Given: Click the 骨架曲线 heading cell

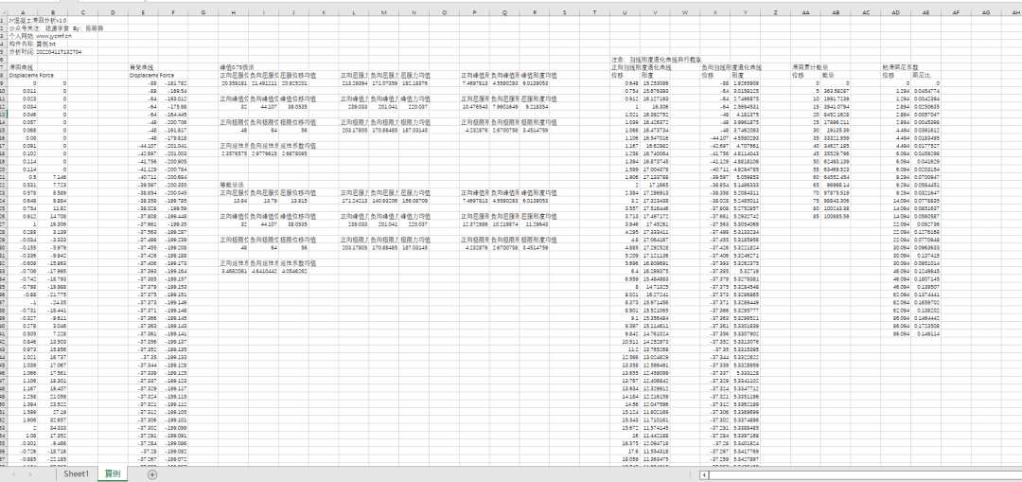Looking at the screenshot, I should pyautogui.click(x=144, y=67).
